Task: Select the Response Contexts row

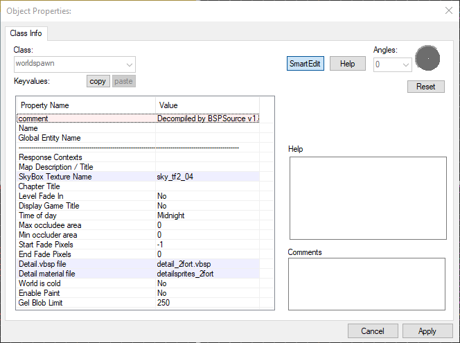Action: pyautogui.click(x=138, y=157)
